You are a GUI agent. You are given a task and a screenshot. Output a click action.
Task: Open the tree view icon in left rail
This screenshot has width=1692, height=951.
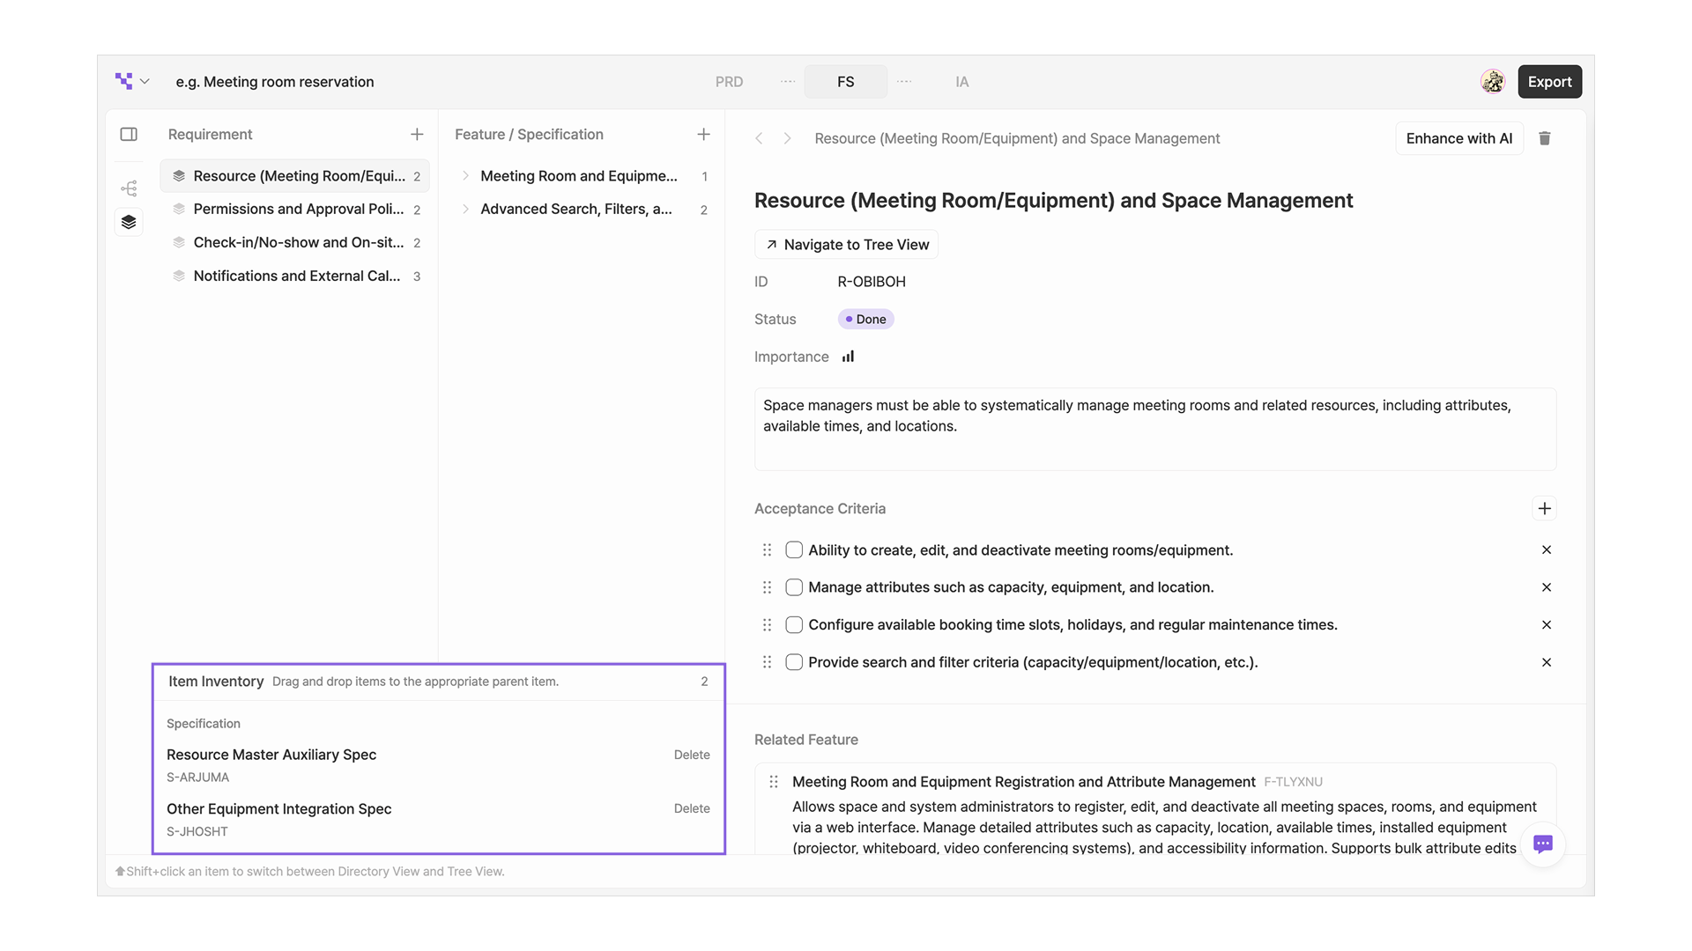coord(129,188)
